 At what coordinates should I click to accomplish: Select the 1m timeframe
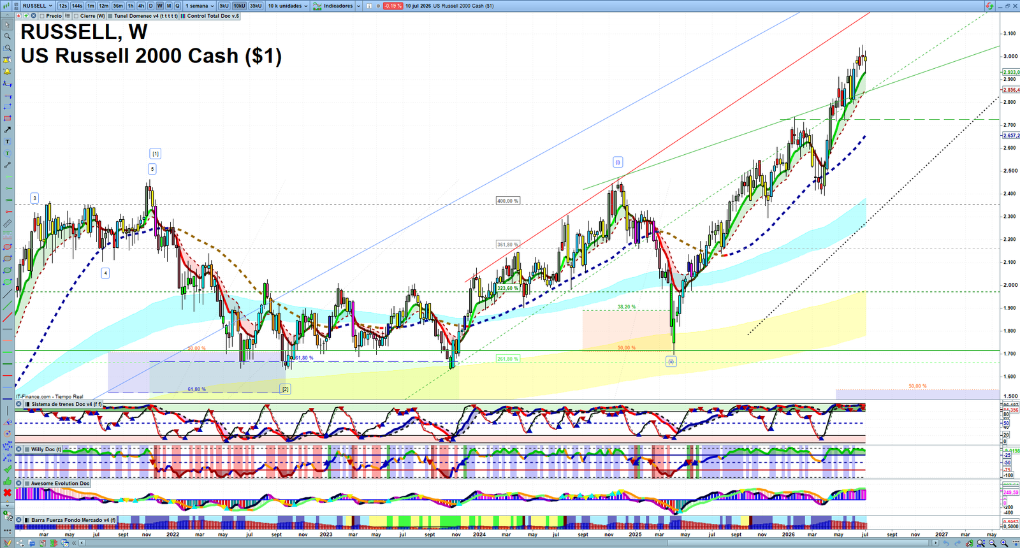tap(91, 6)
